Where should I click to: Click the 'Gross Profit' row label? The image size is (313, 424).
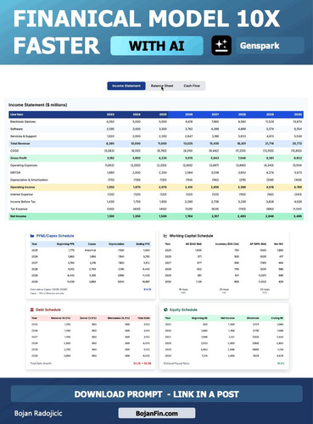tap(19, 158)
